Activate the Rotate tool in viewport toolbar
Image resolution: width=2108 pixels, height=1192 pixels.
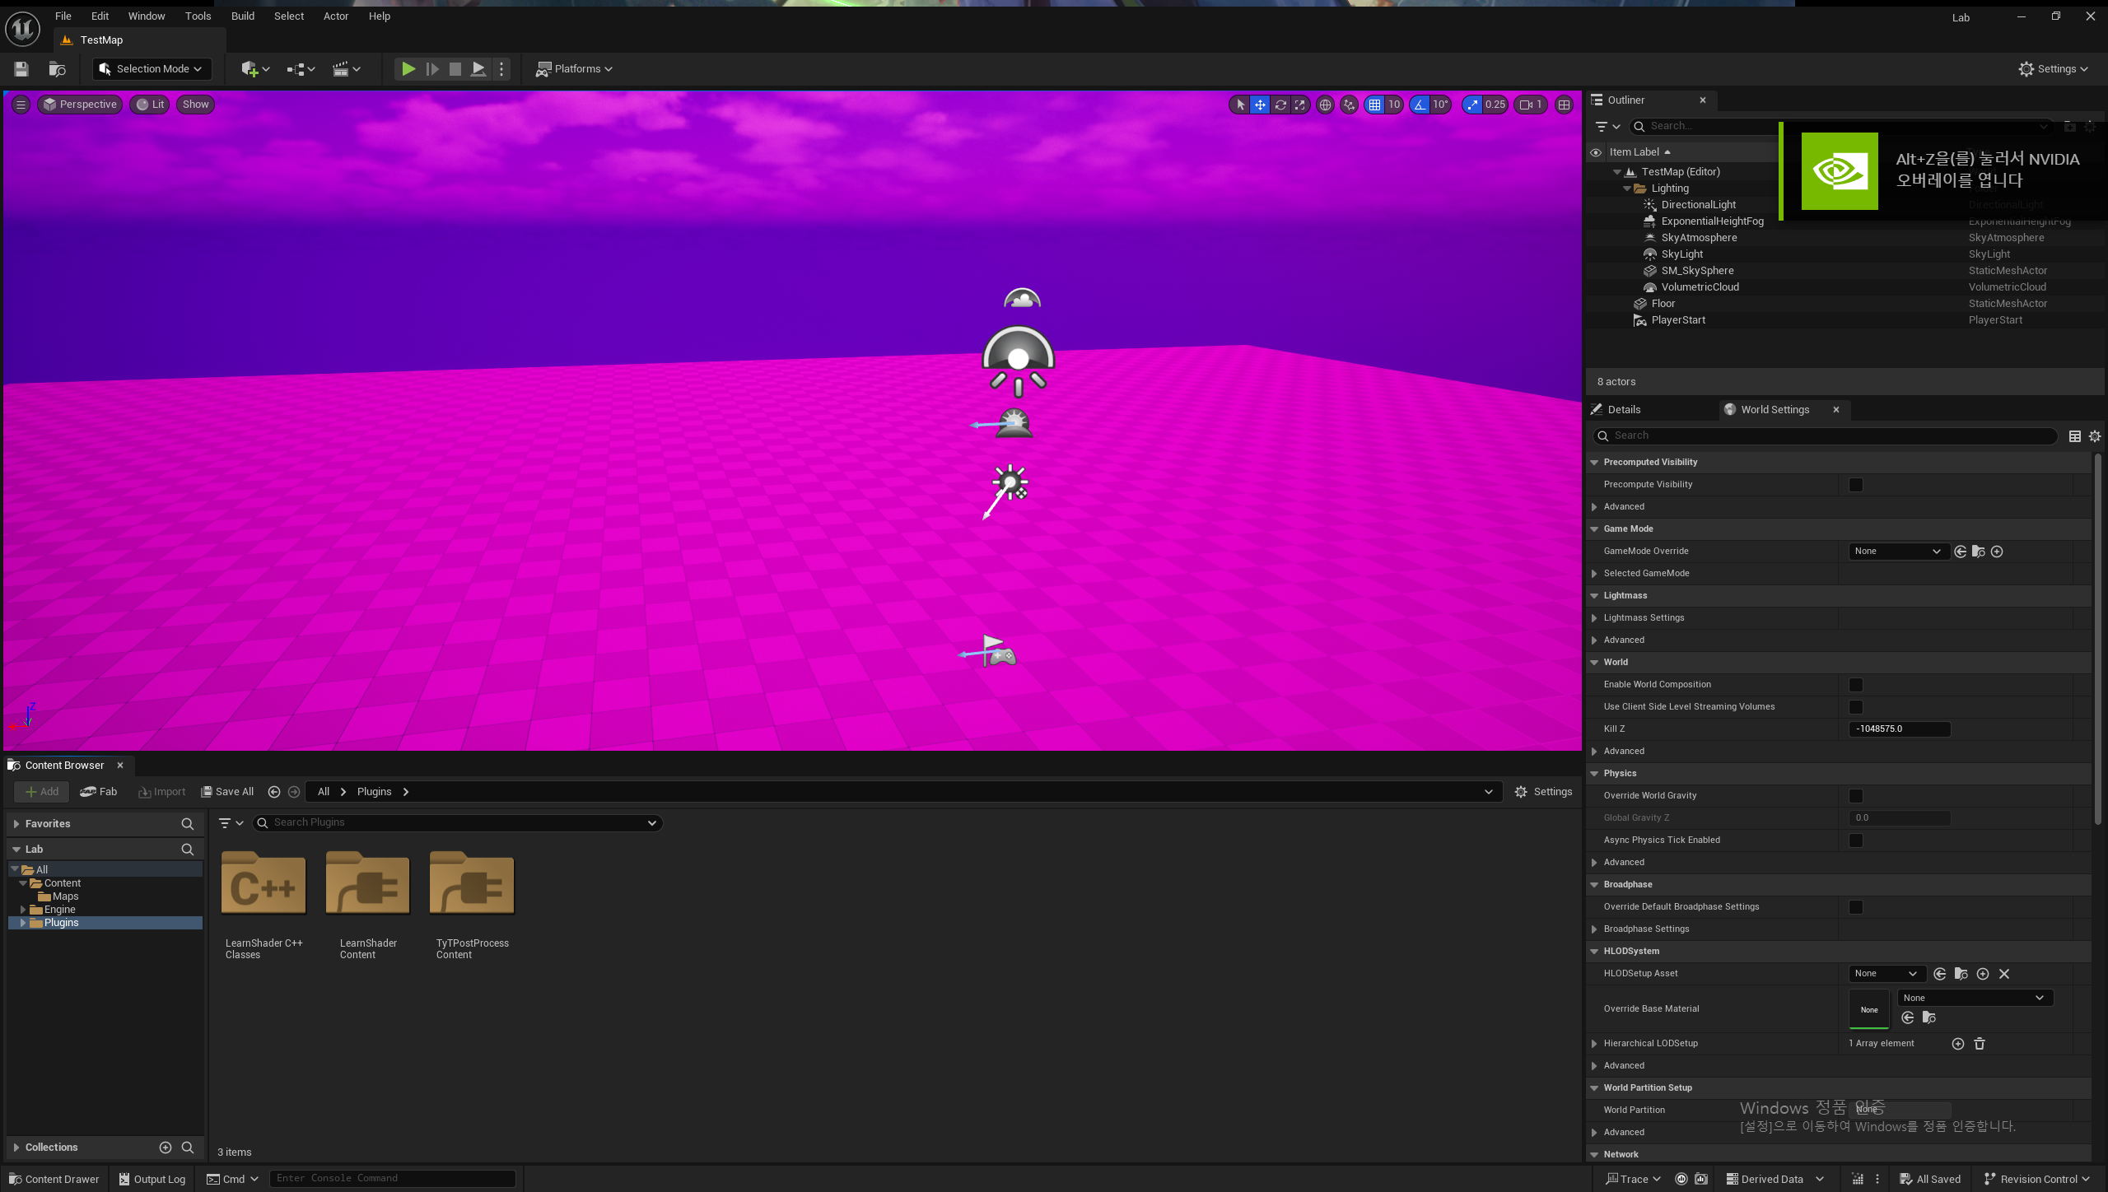(1280, 105)
